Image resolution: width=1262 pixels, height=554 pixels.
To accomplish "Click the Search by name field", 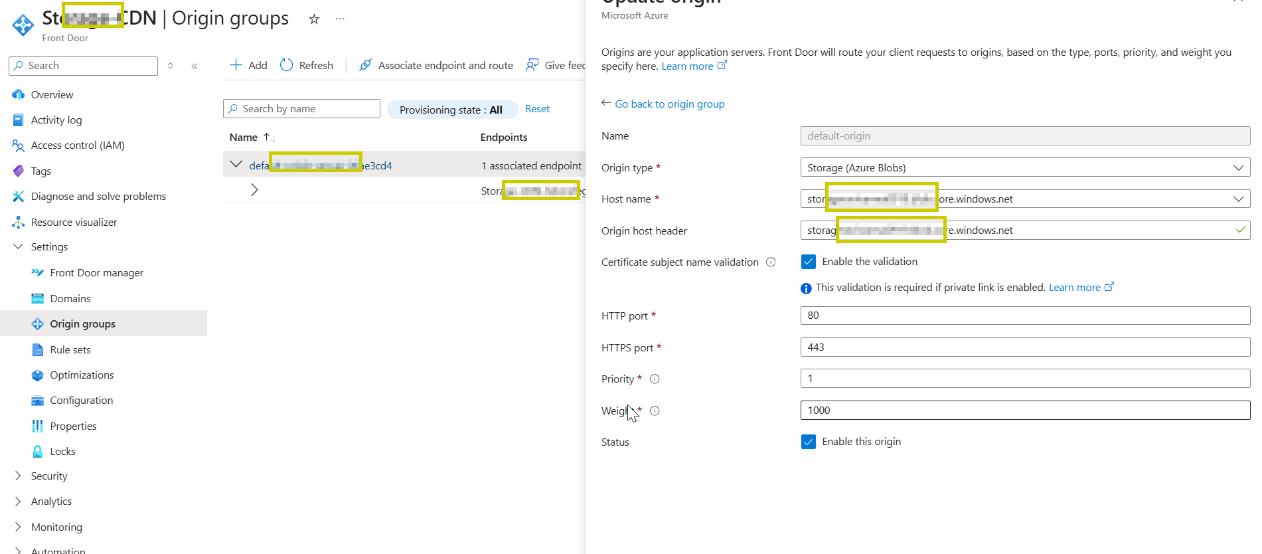I will pyautogui.click(x=301, y=109).
